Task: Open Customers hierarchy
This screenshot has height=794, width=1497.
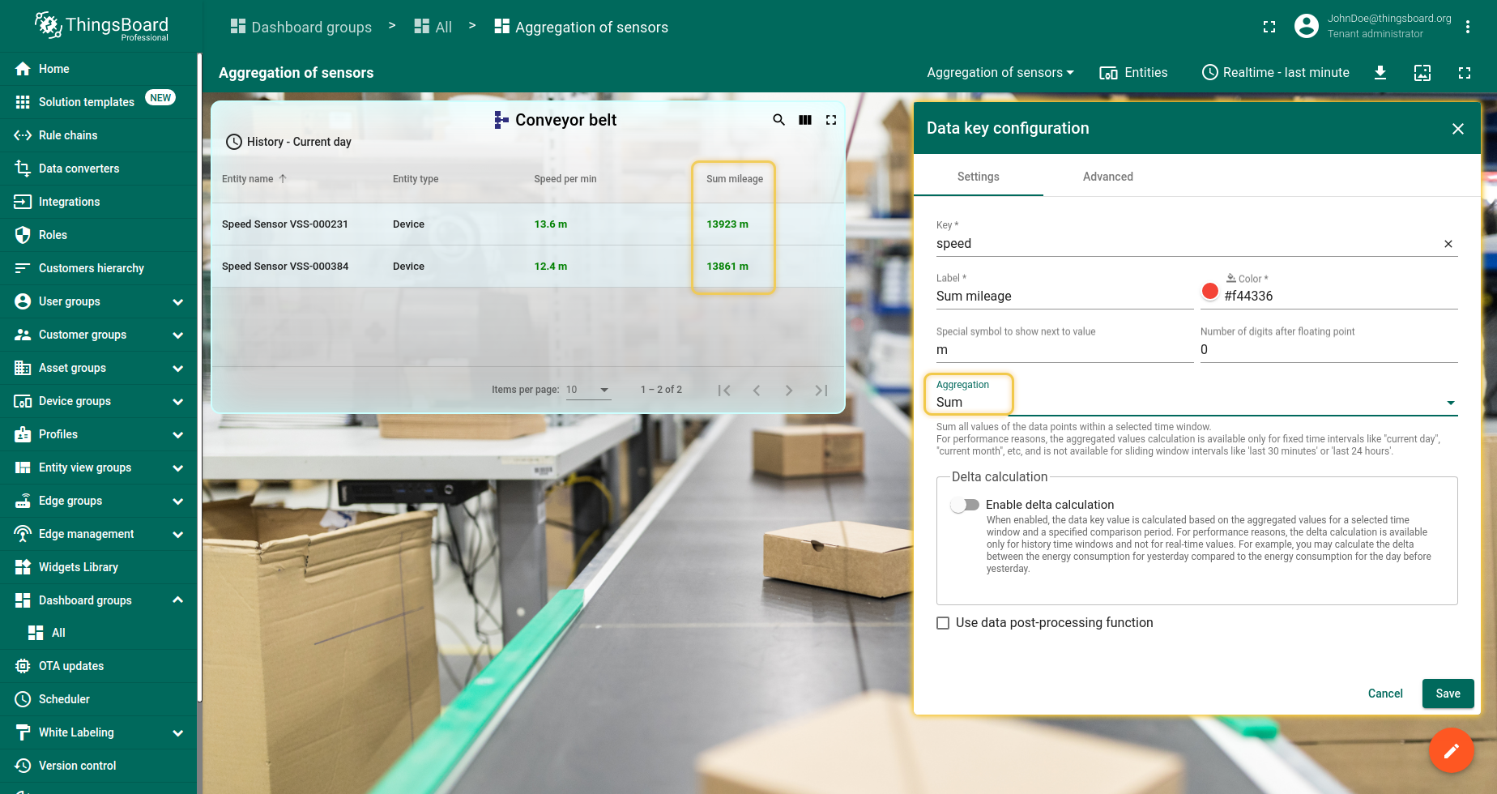Action: click(x=98, y=268)
